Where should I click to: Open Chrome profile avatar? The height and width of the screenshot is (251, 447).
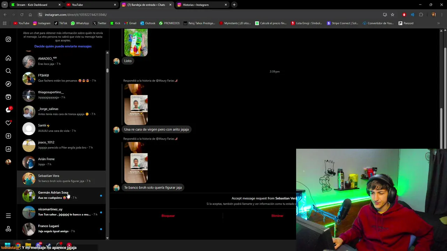tap(433, 15)
